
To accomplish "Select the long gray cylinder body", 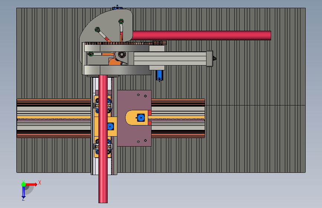I will 170,58.
